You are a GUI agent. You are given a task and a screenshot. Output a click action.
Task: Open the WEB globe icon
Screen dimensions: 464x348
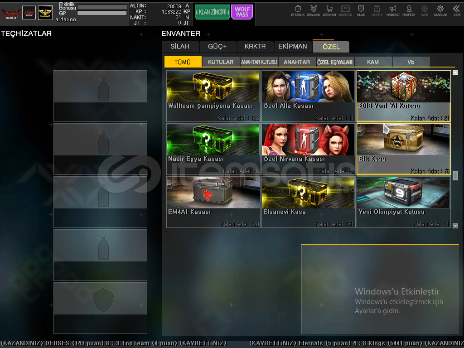tap(424, 11)
